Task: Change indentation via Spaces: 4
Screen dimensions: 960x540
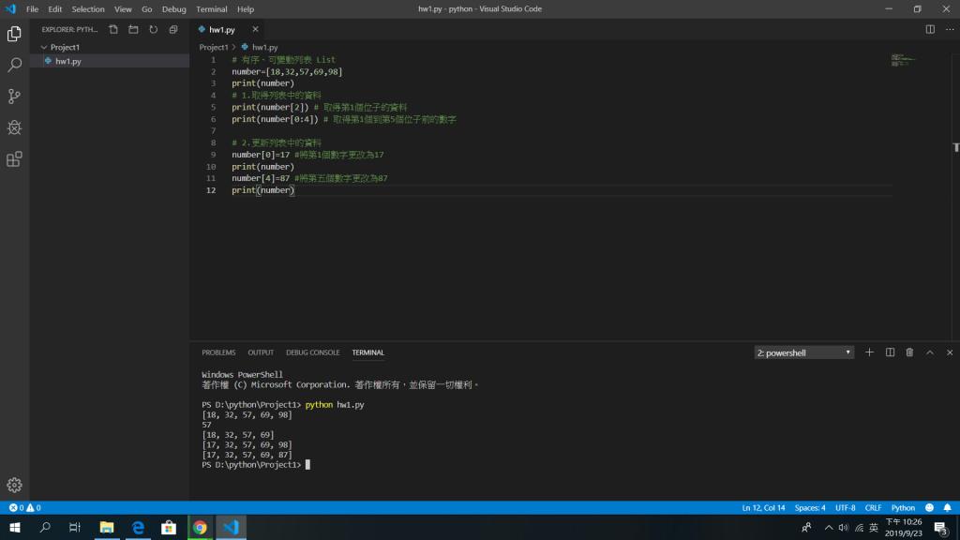Action: [x=810, y=507]
